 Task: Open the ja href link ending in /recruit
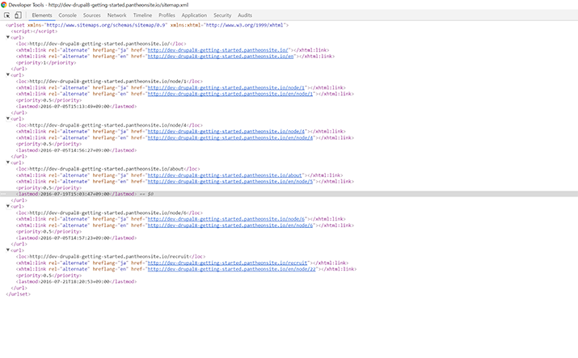coord(227,263)
